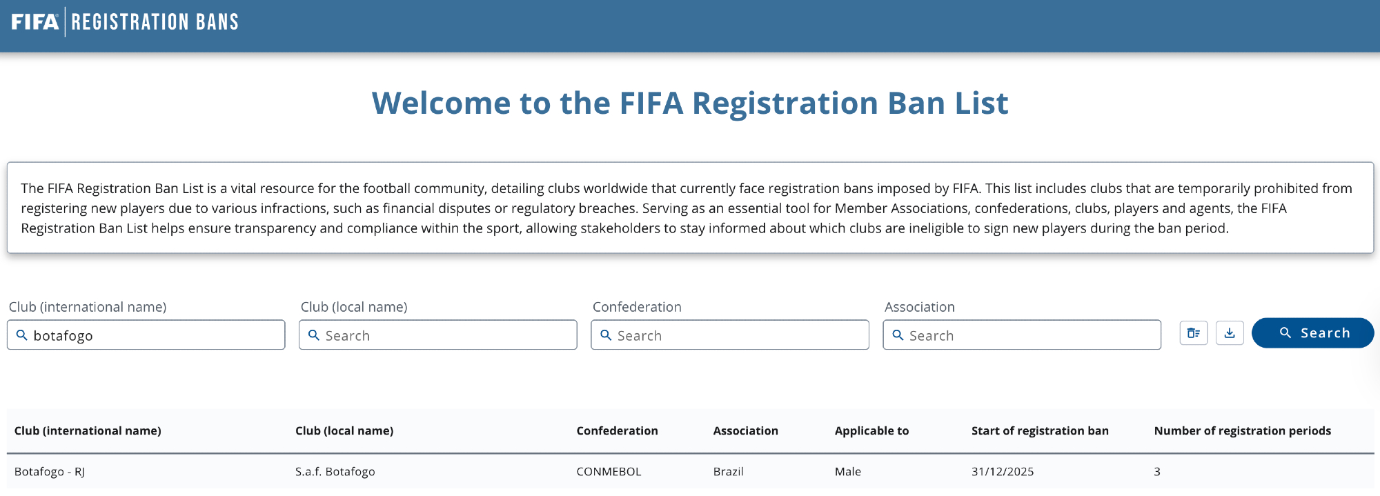Click the download list icon button
1380x496 pixels.
[1230, 333]
